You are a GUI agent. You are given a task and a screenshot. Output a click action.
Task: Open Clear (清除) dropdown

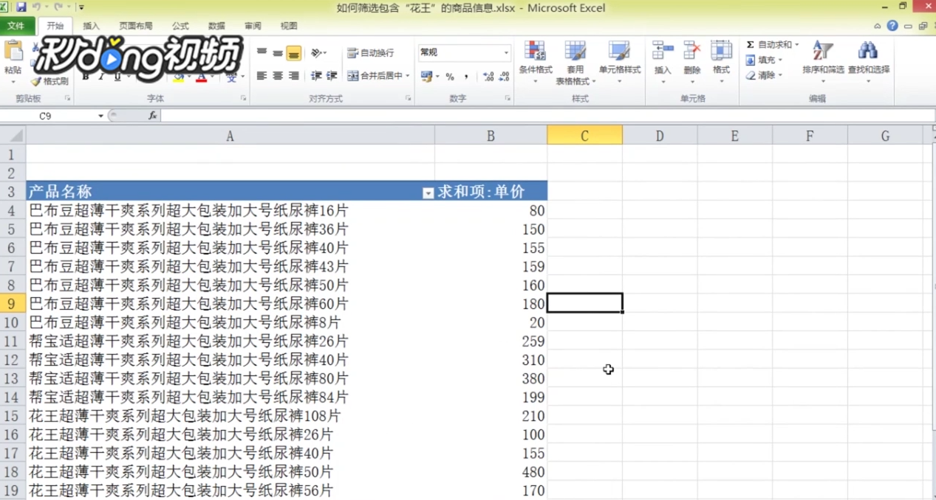(x=764, y=75)
